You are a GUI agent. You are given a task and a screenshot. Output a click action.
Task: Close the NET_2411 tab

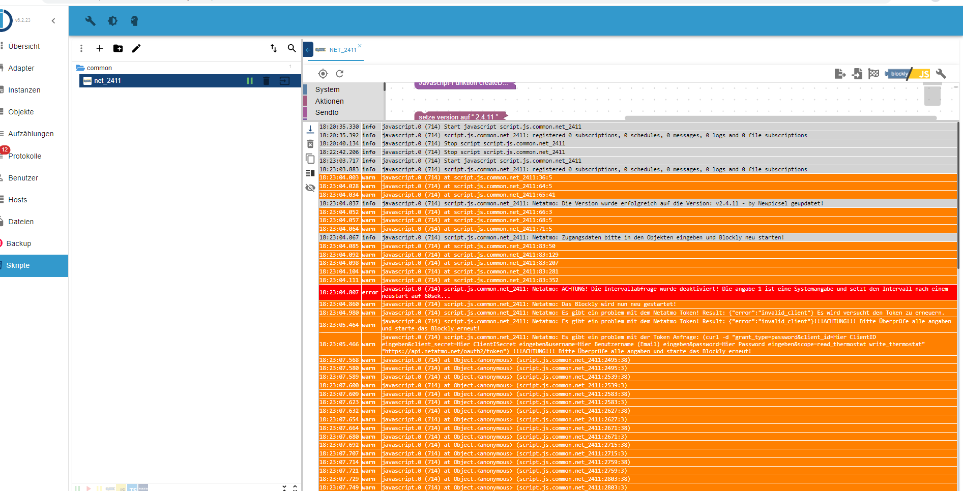click(x=360, y=46)
